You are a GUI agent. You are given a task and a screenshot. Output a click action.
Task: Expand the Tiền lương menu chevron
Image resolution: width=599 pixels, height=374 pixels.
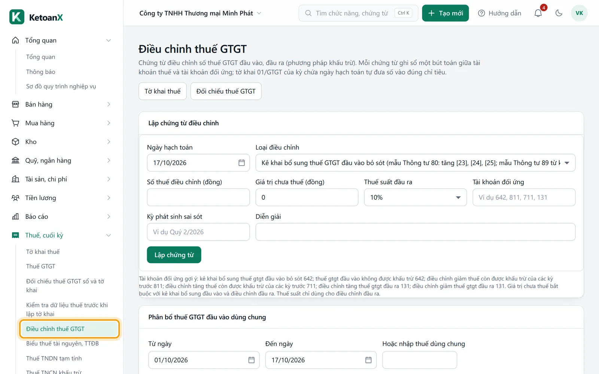point(109,198)
